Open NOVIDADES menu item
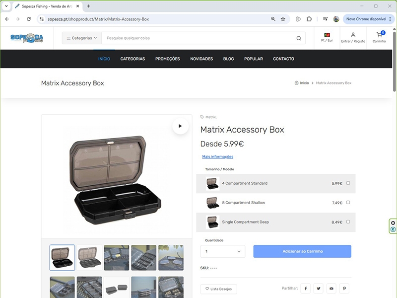 201,59
